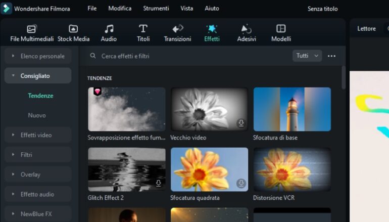Image resolution: width=389 pixels, height=222 pixels.
Task: Select the Vecchio video thumbnail
Action: (x=209, y=109)
